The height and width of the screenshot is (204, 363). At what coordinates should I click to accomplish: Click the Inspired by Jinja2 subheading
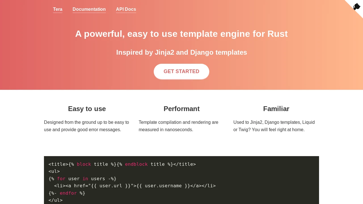point(181,52)
